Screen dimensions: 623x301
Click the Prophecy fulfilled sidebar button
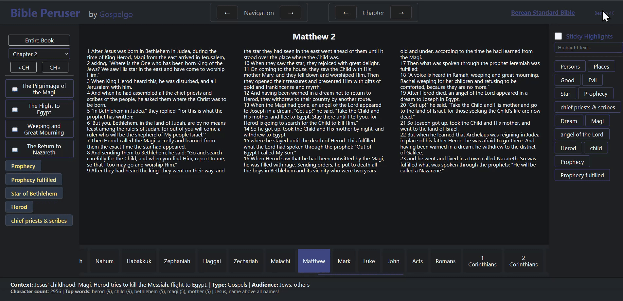pos(33,179)
